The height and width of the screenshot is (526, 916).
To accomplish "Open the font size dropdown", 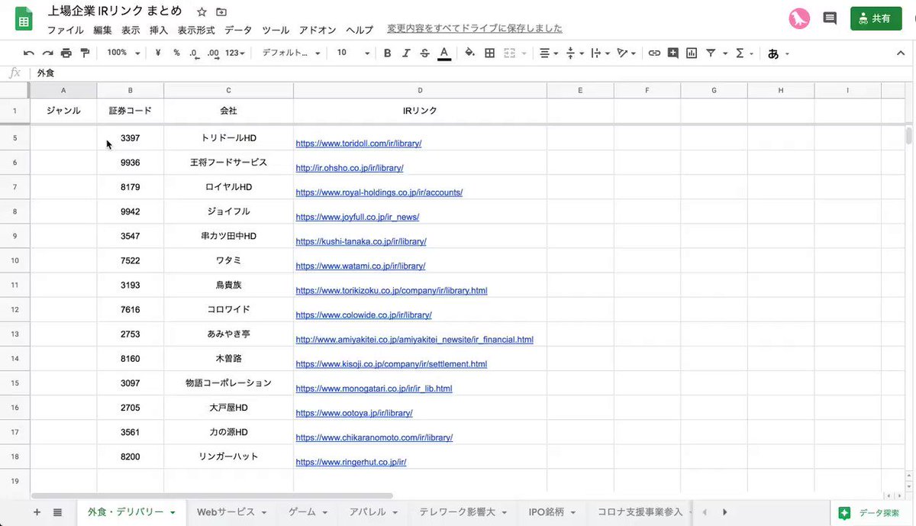I will pos(353,53).
